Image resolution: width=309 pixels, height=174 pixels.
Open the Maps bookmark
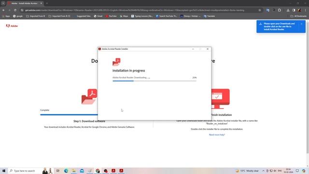tap(124, 16)
